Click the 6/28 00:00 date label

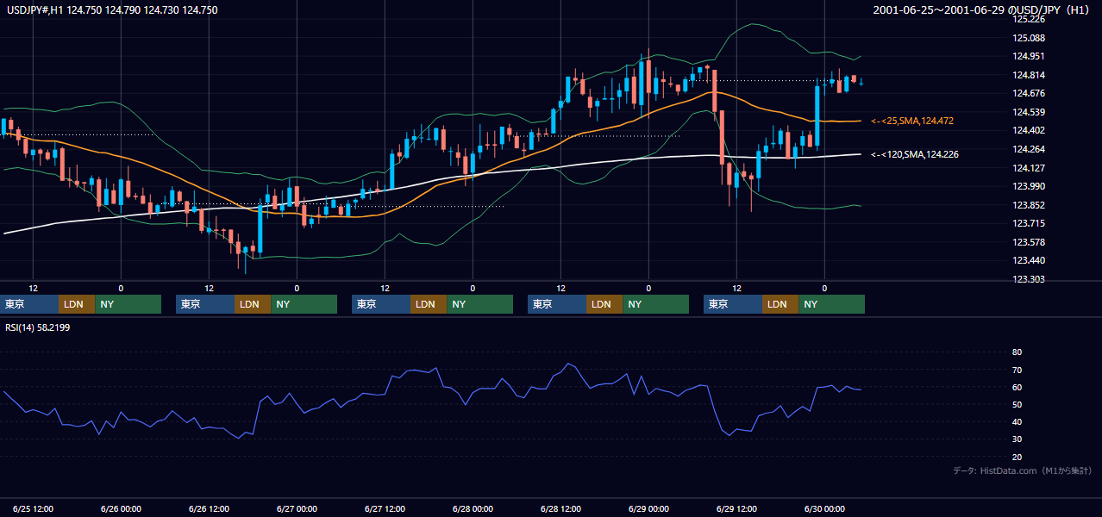tap(473, 508)
